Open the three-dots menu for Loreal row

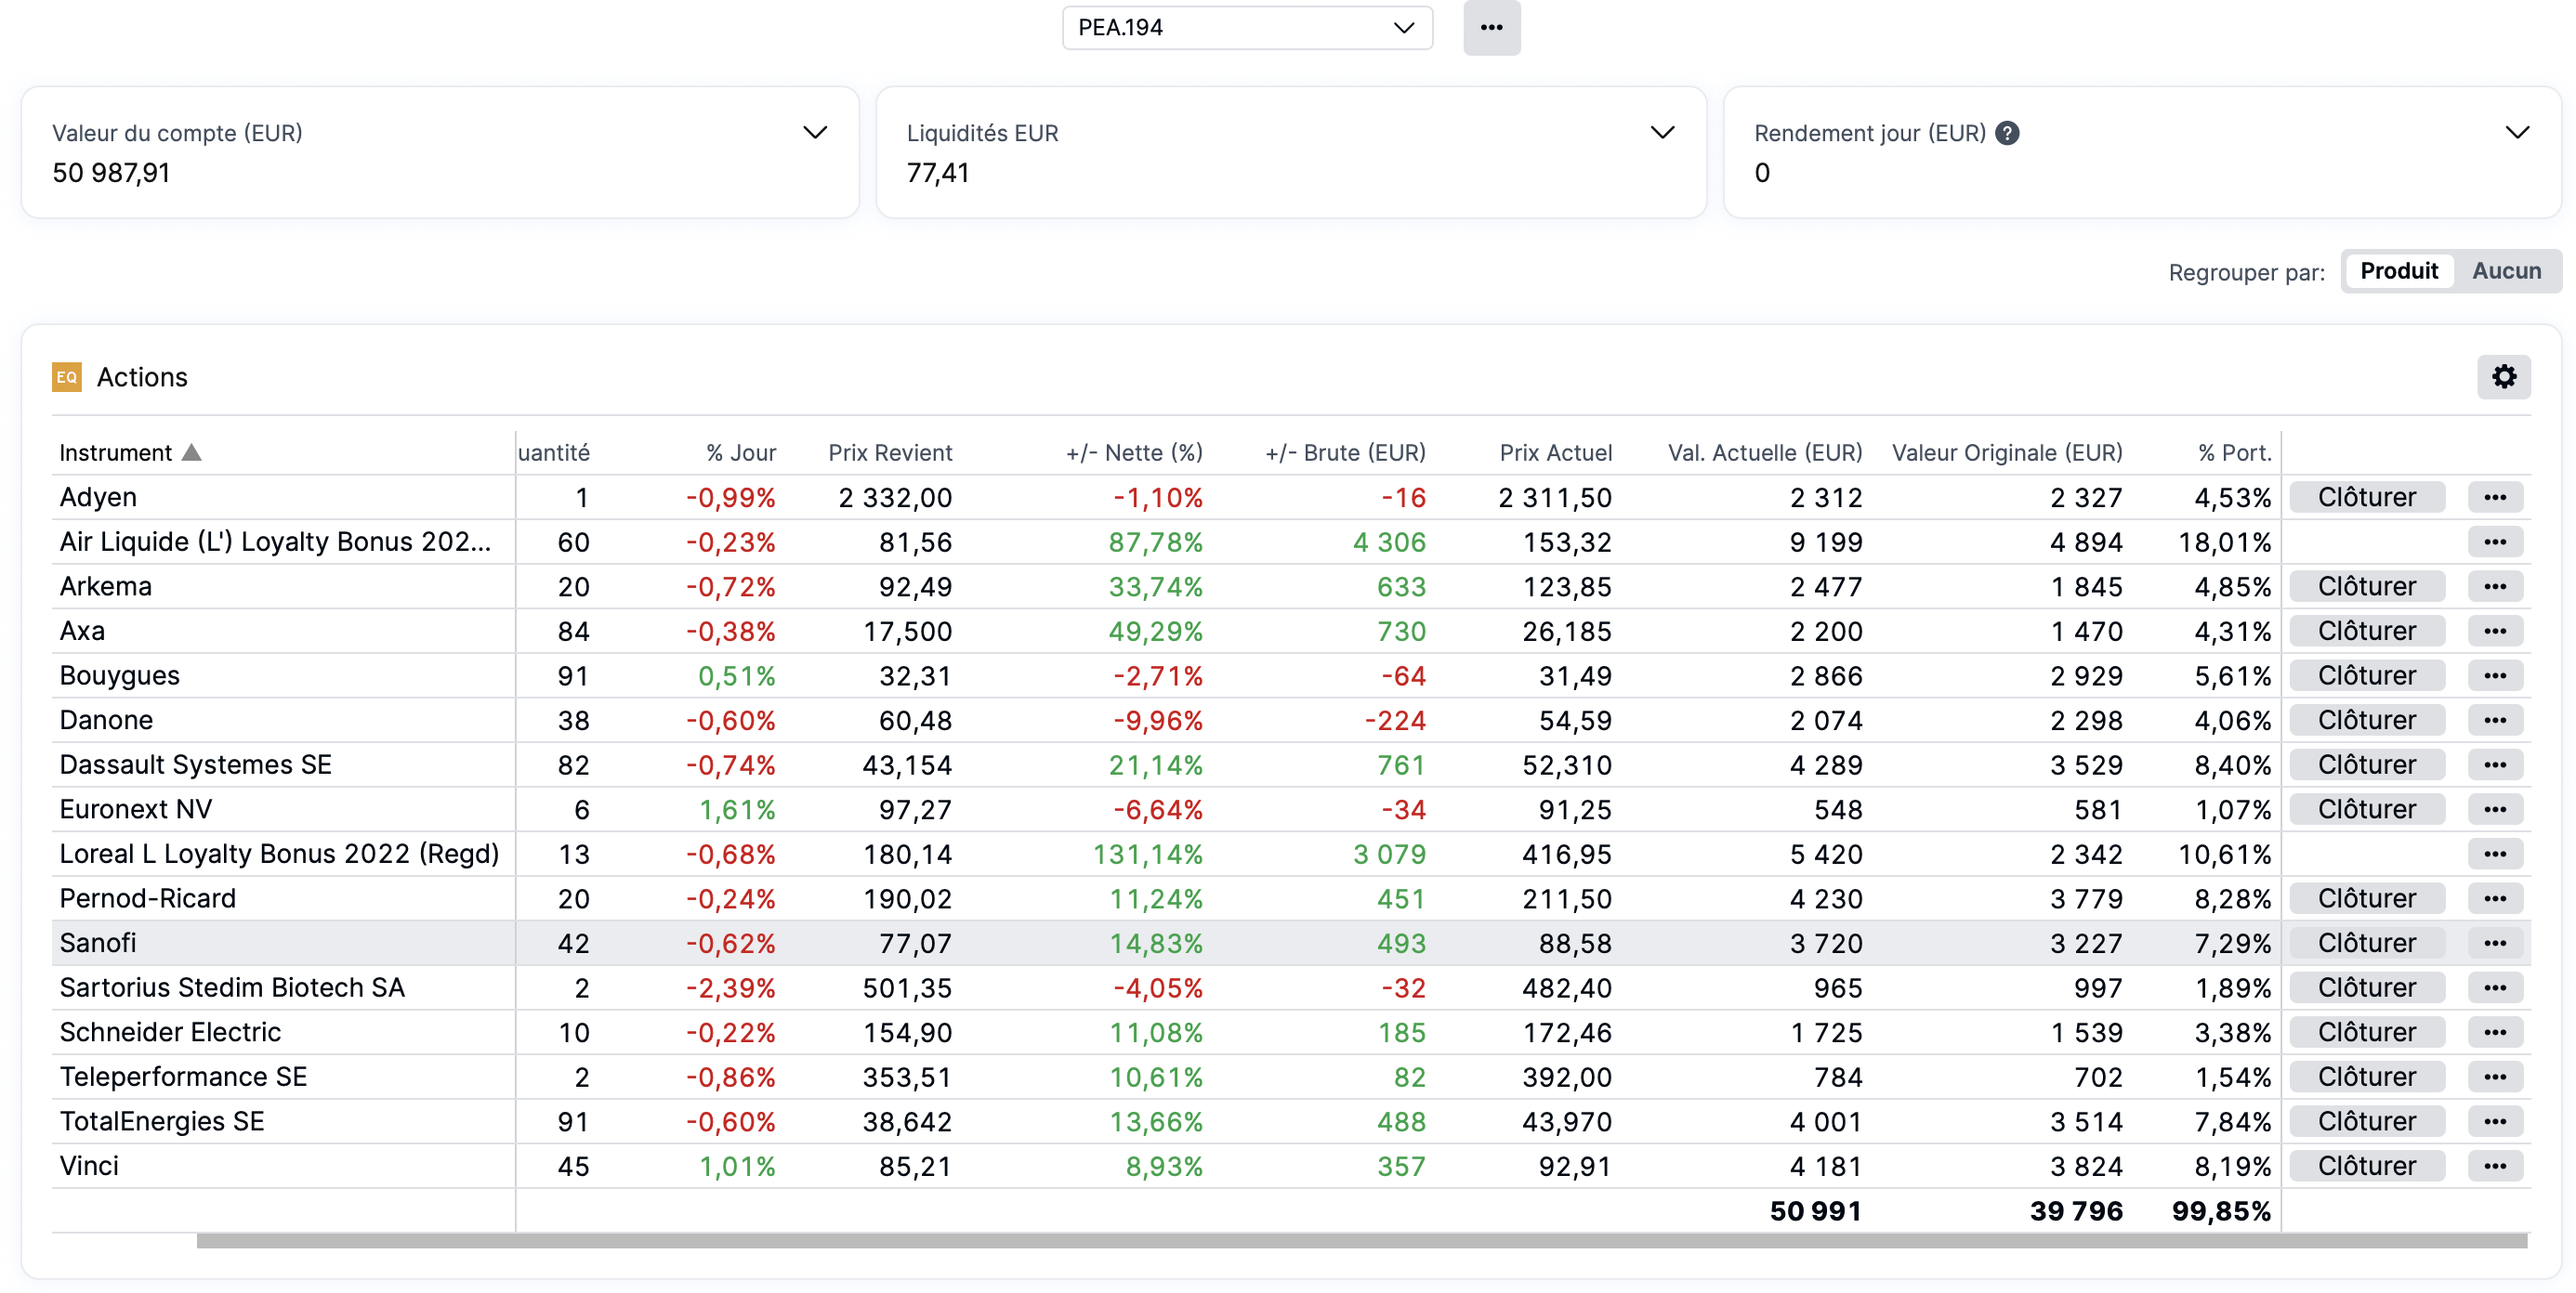point(2494,854)
